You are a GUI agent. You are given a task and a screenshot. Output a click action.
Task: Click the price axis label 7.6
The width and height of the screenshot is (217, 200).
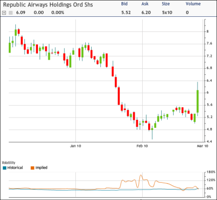click(209, 43)
